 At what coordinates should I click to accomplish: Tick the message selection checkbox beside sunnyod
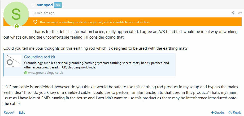point(33,5)
